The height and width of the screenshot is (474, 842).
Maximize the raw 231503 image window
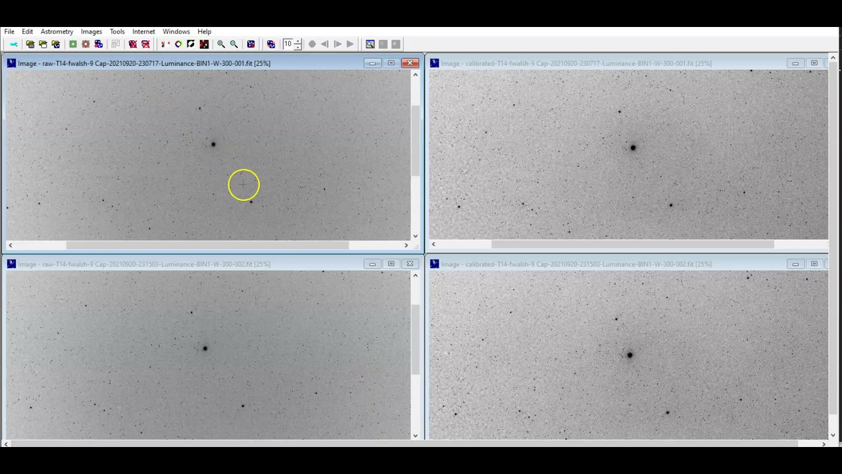pyautogui.click(x=391, y=264)
